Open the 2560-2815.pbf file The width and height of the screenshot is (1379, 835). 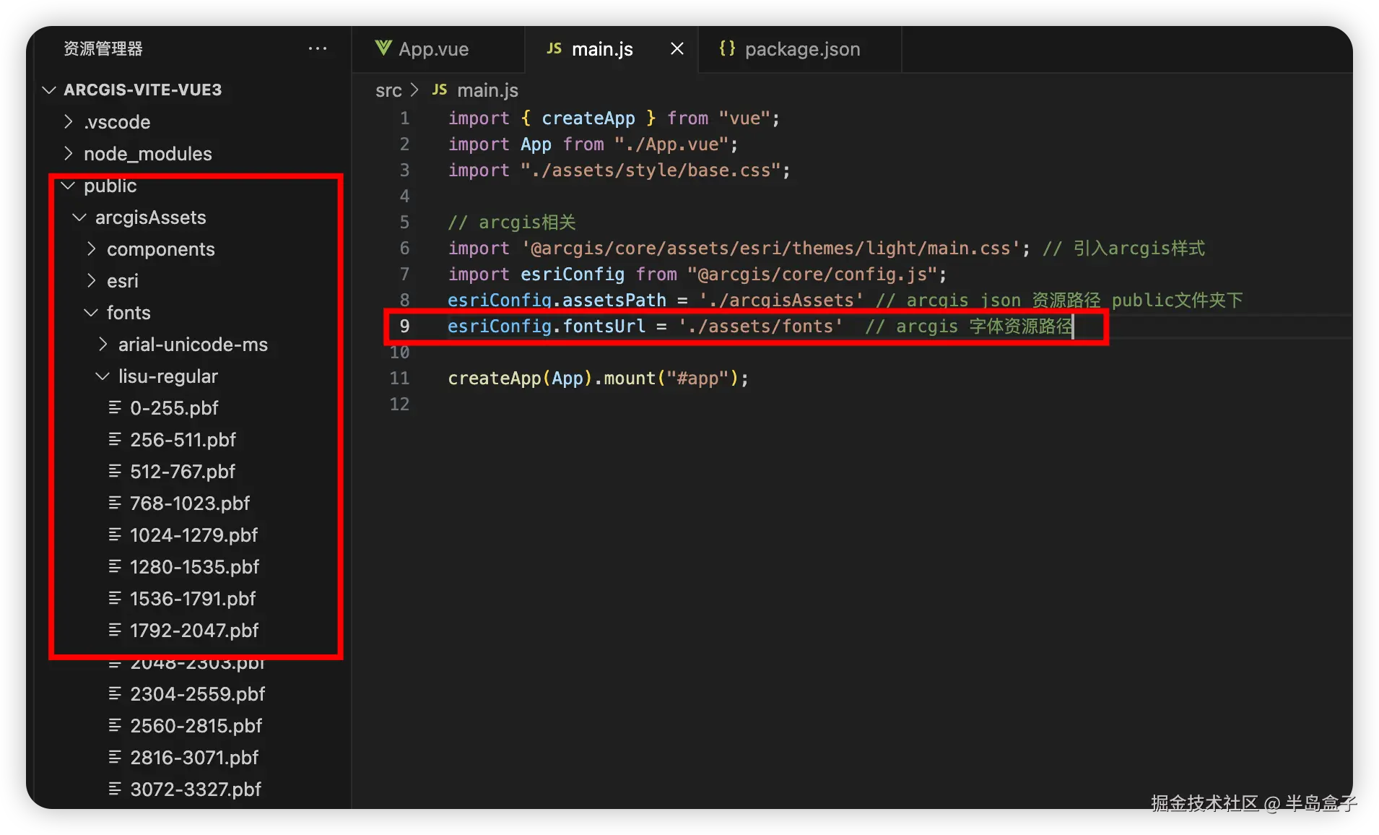pos(196,726)
